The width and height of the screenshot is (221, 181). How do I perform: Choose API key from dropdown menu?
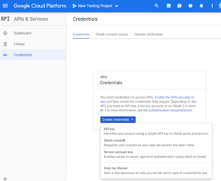pyautogui.click(x=156, y=131)
